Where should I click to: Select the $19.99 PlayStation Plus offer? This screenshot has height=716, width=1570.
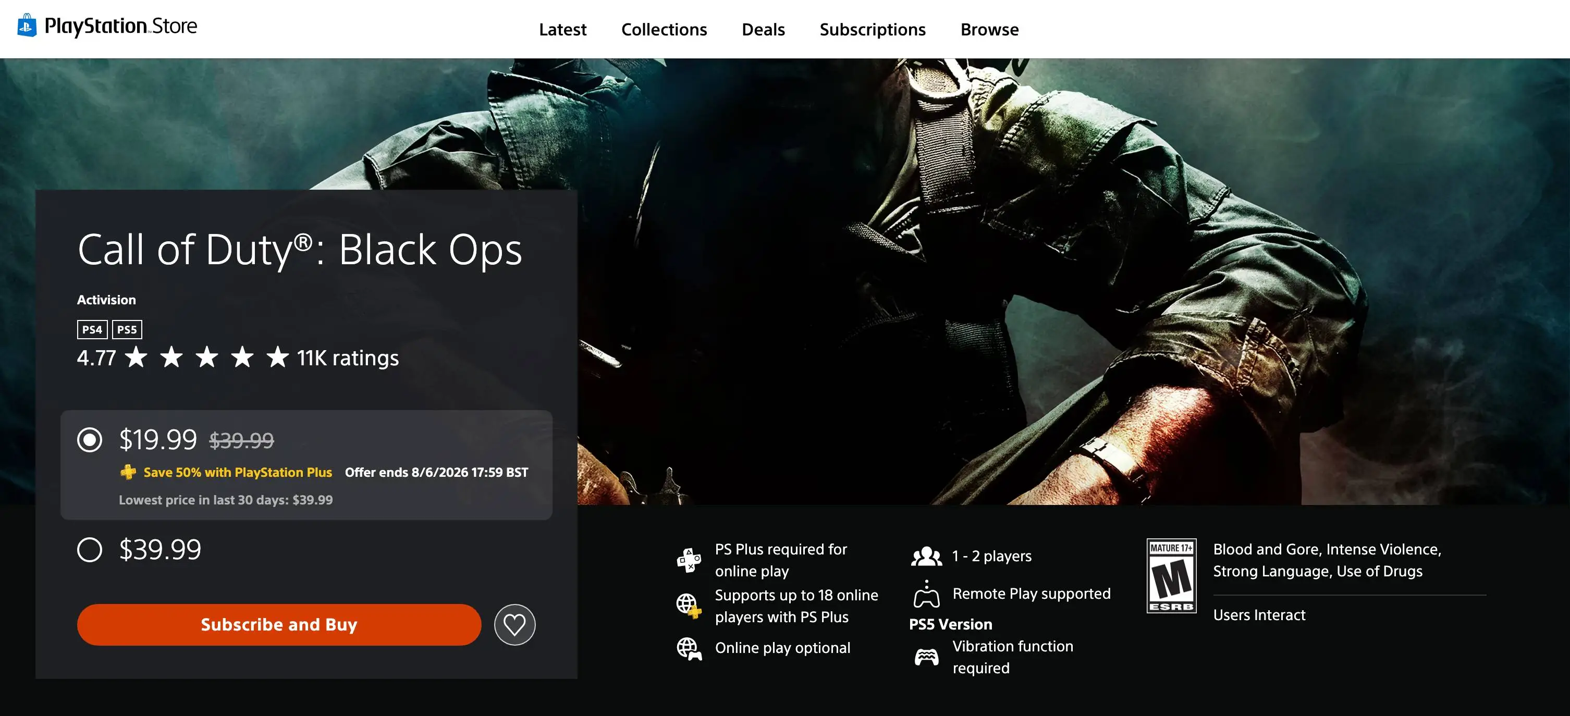pos(90,439)
